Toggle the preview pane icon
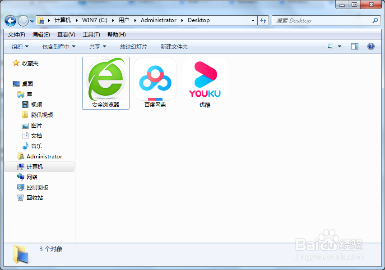The height and width of the screenshot is (270, 385). point(355,46)
